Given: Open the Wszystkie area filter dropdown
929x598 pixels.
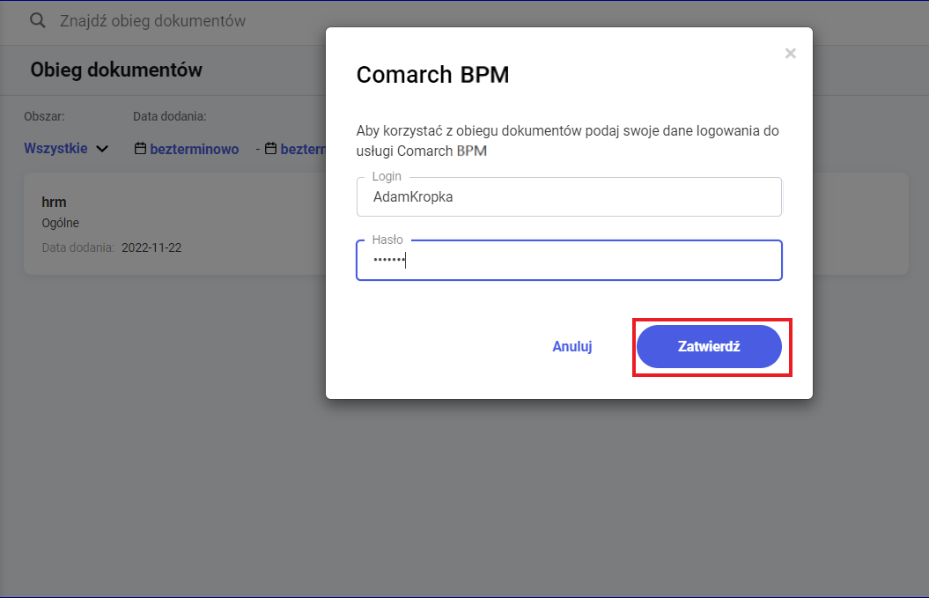Looking at the screenshot, I should (x=56, y=149).
